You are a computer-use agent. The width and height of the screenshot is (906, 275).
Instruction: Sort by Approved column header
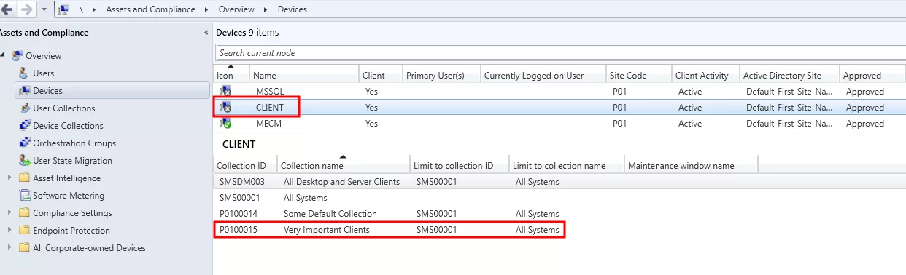872,75
